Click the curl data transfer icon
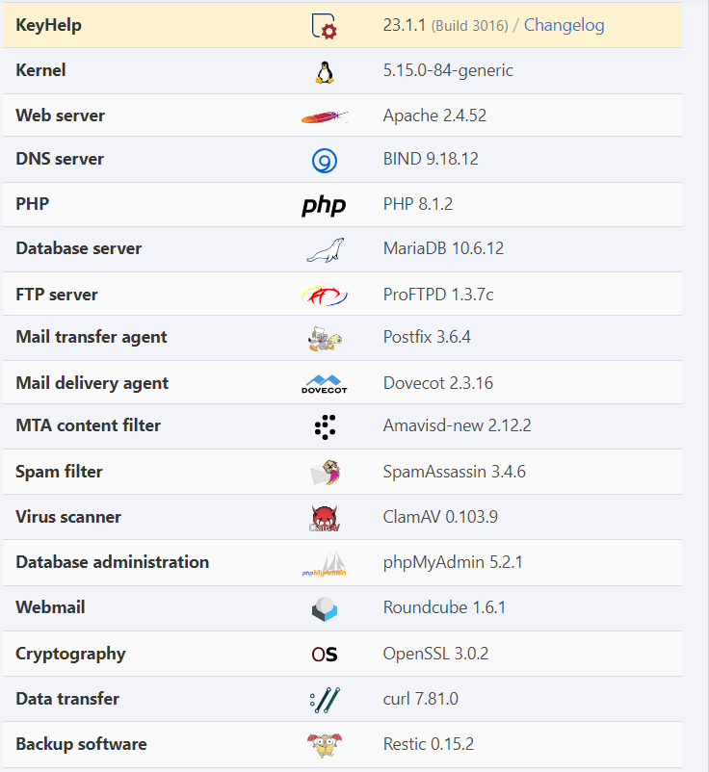 [324, 700]
